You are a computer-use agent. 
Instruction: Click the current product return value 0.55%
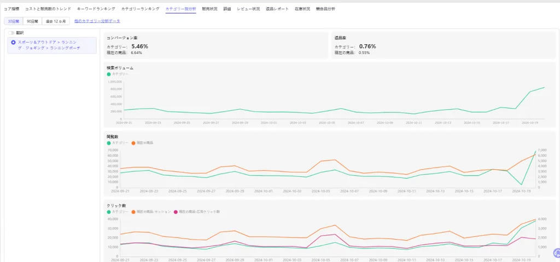[x=364, y=53]
